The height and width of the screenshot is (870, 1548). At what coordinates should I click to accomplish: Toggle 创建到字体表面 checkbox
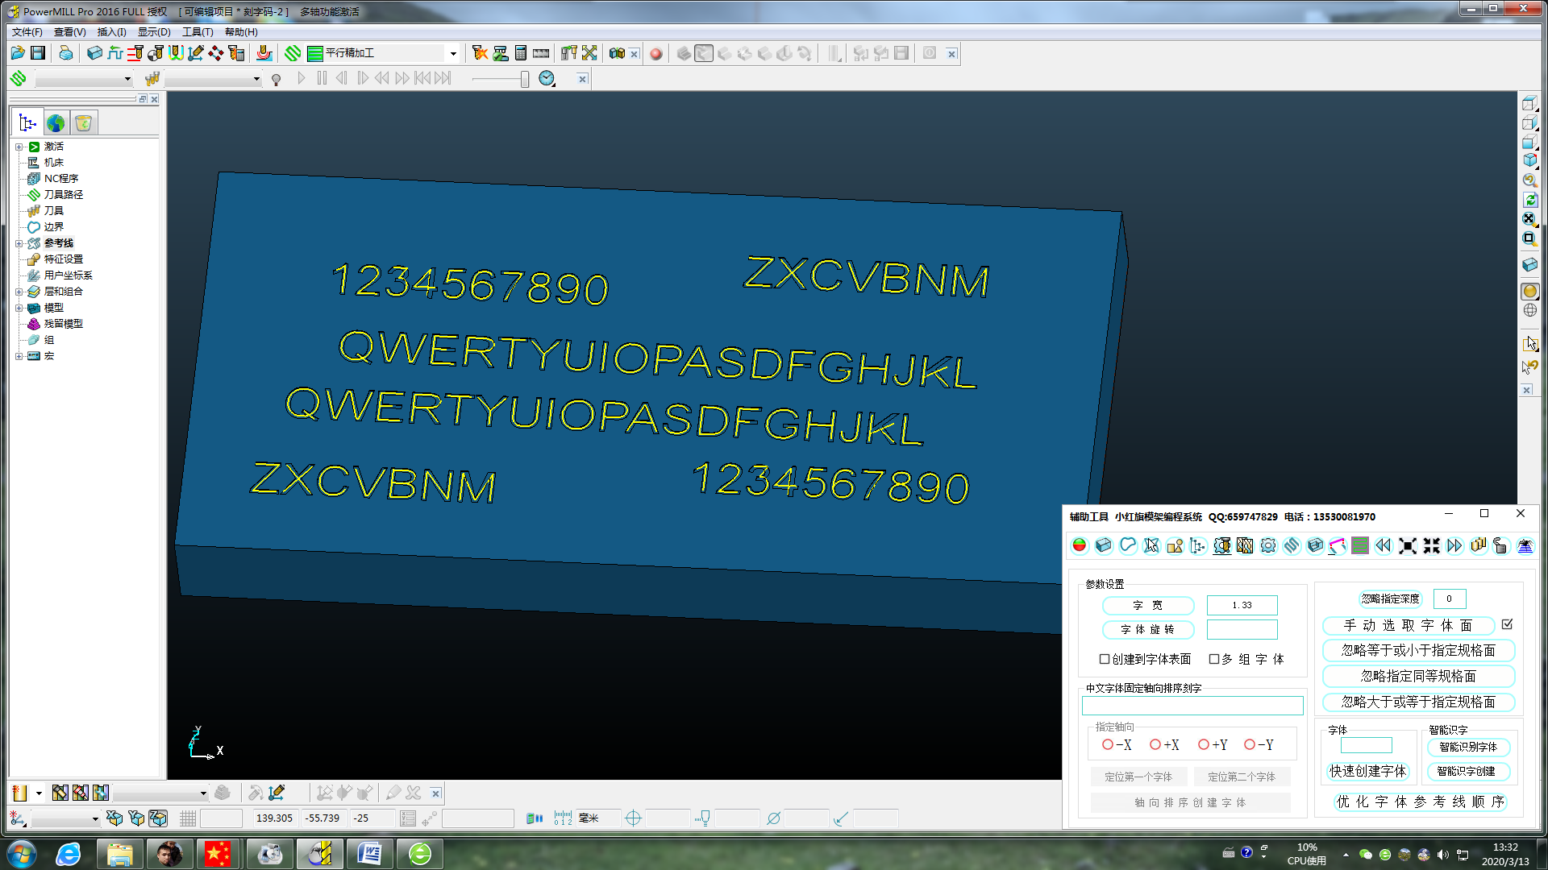(1105, 659)
